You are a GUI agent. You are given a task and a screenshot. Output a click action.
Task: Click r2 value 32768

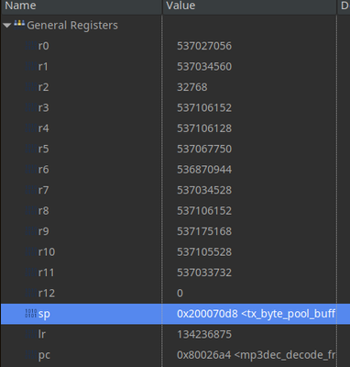click(x=192, y=87)
